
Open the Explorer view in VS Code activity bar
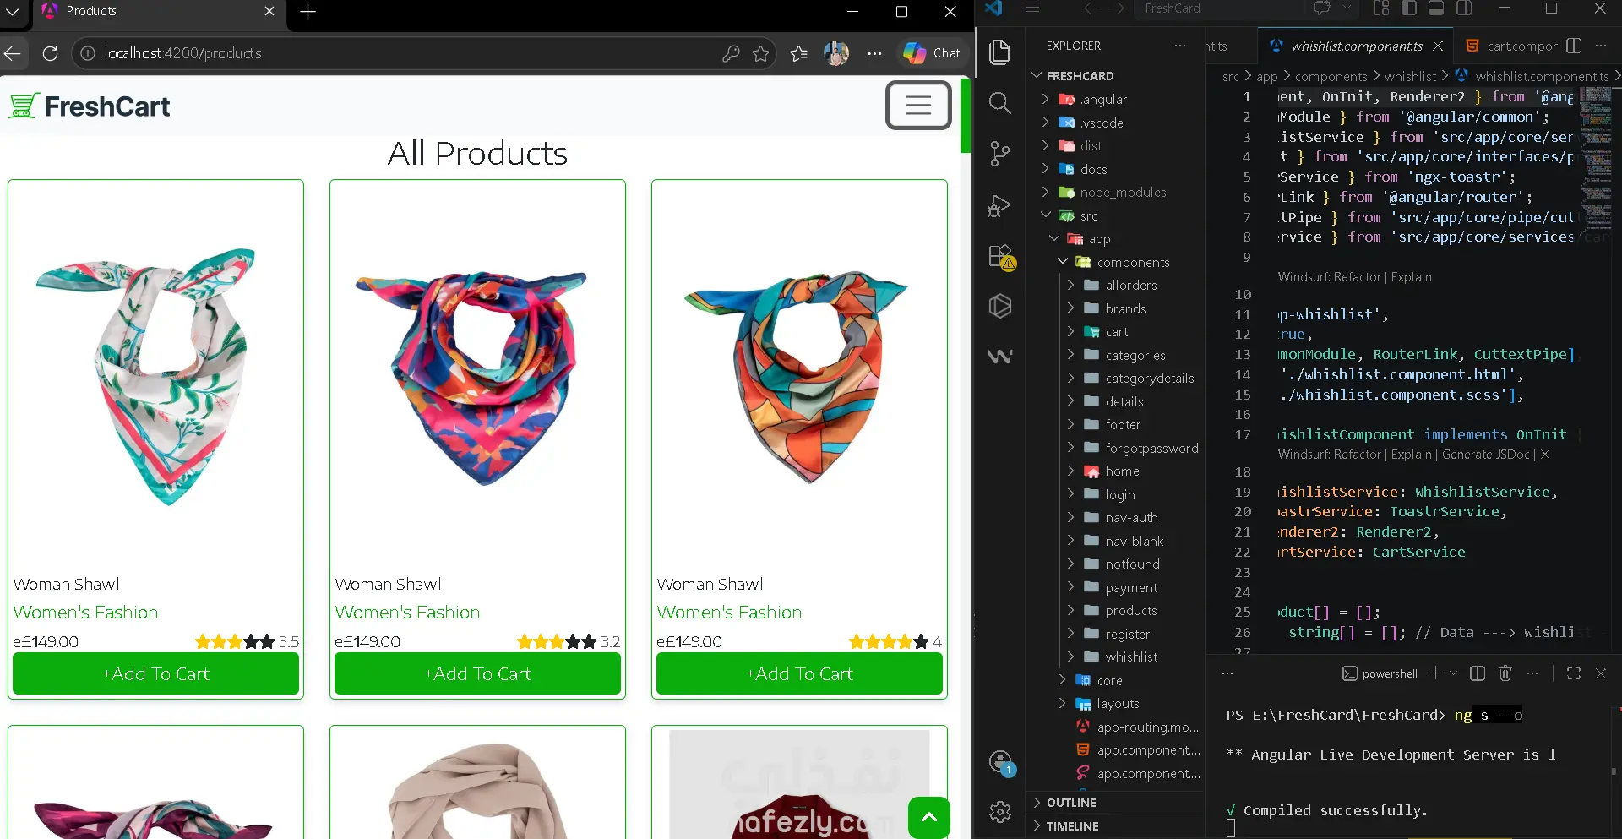(x=1000, y=52)
